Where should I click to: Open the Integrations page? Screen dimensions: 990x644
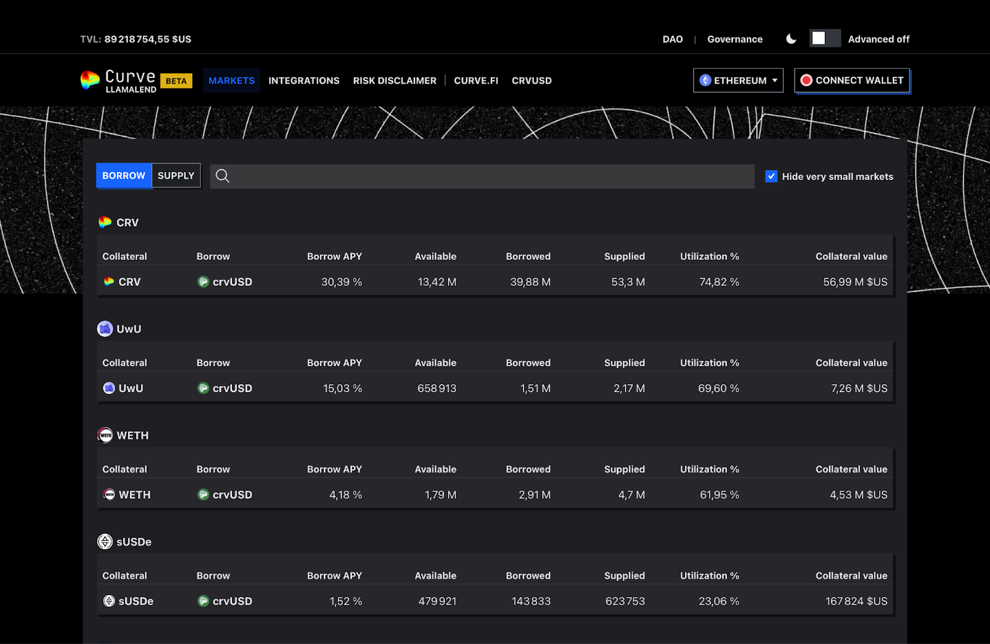point(304,80)
